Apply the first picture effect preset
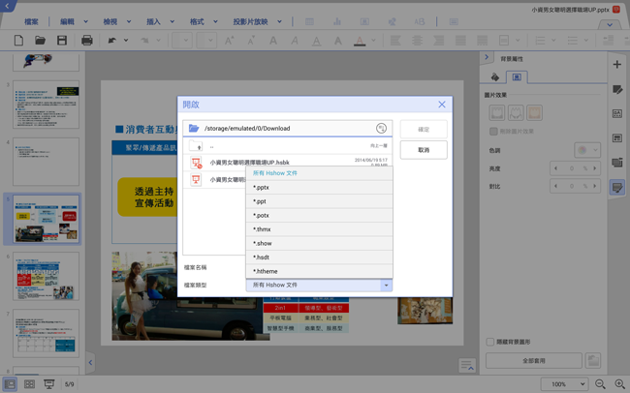Image resolution: width=630 pixels, height=393 pixels. point(497,113)
